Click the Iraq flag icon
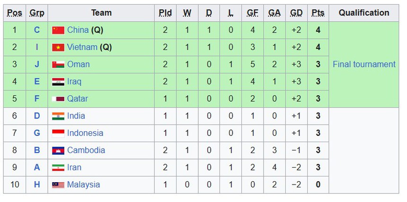 [x=58, y=82]
